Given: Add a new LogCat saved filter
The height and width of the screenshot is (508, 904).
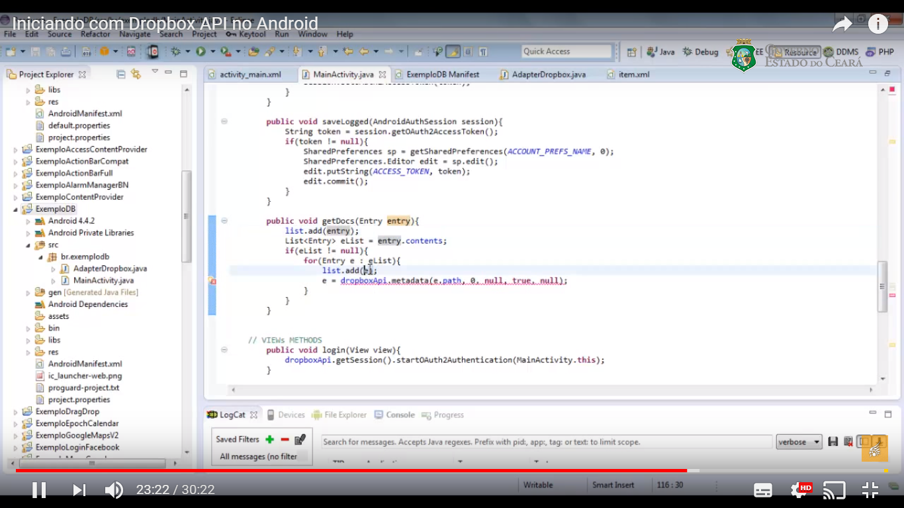Looking at the screenshot, I should (x=269, y=439).
